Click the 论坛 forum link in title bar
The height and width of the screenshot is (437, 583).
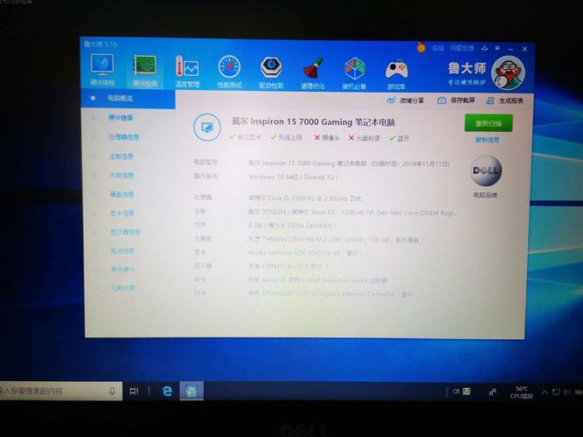[x=439, y=48]
